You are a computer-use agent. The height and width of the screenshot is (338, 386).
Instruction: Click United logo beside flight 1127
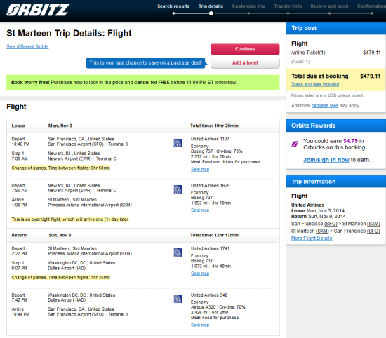(178, 143)
